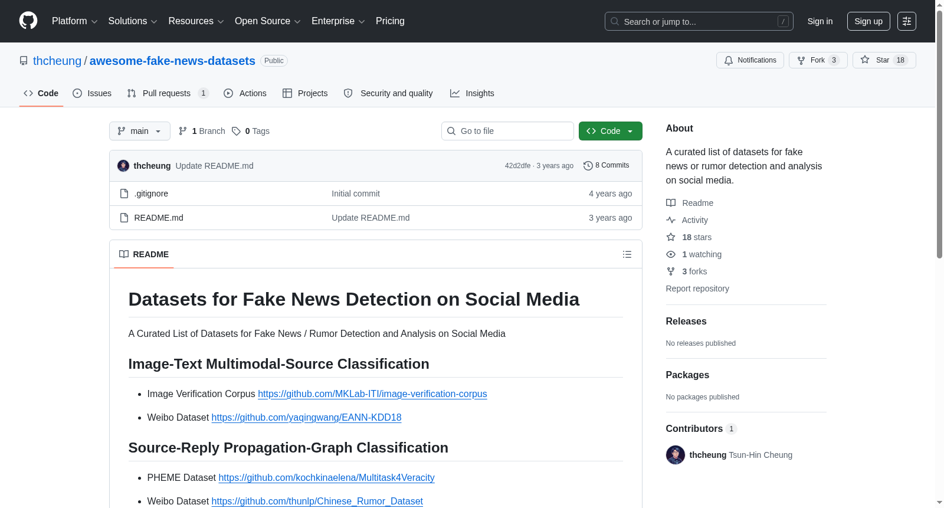This screenshot has width=944, height=508.
Task: Open the Activity link in About
Action: click(687, 220)
